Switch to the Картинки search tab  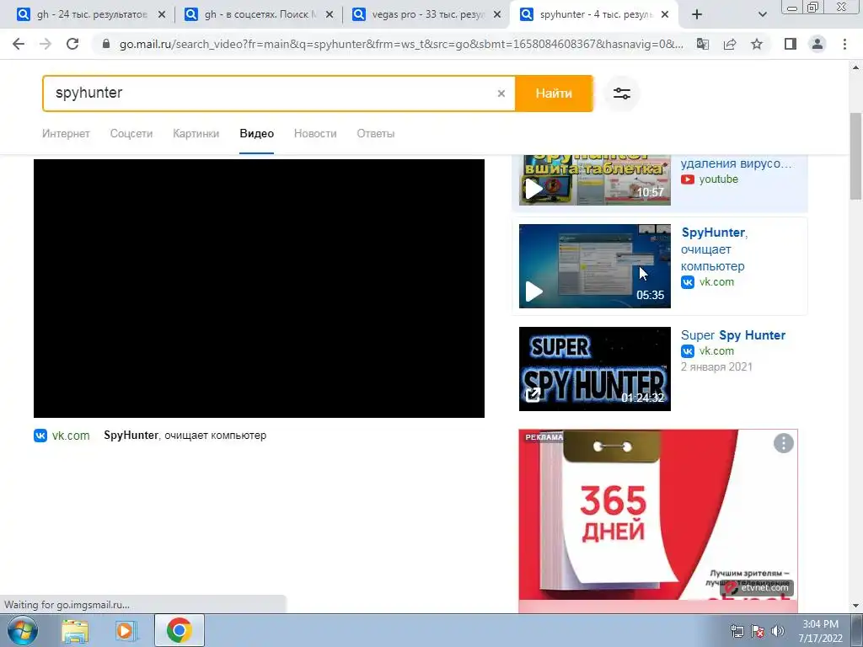tap(196, 134)
